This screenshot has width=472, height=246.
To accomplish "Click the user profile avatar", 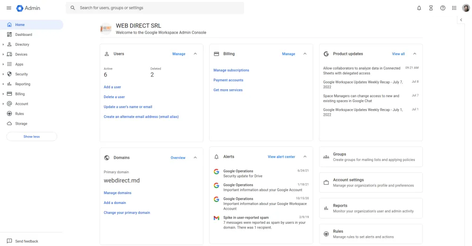I will coord(465,8).
